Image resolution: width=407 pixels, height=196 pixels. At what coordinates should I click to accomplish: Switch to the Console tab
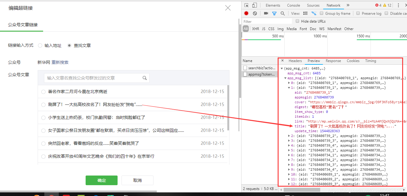coord(293,5)
